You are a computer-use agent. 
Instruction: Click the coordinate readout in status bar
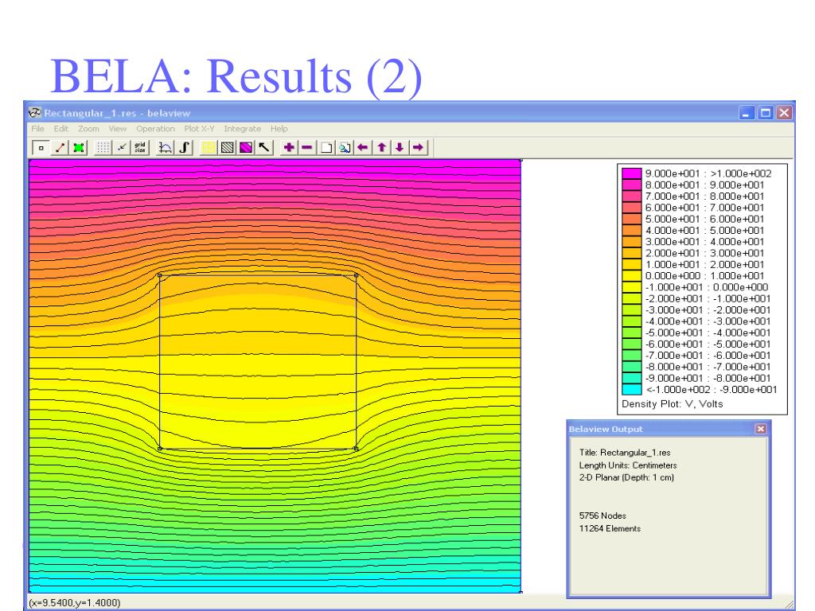click(74, 603)
